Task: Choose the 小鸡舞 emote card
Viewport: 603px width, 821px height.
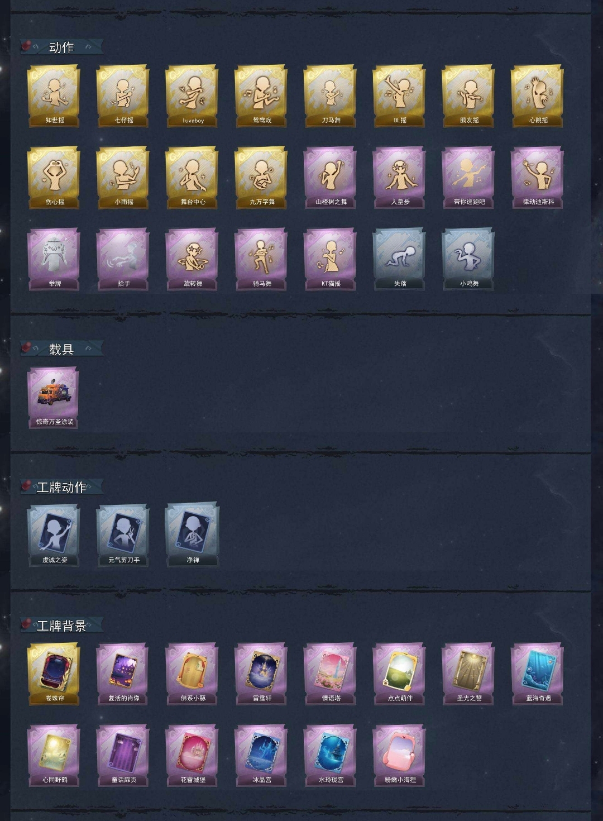Action: 468,259
